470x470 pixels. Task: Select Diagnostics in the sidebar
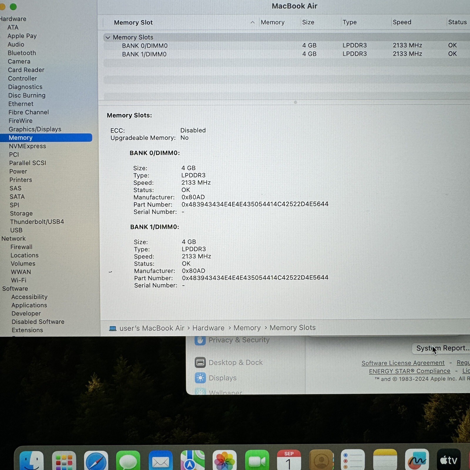[x=25, y=87]
